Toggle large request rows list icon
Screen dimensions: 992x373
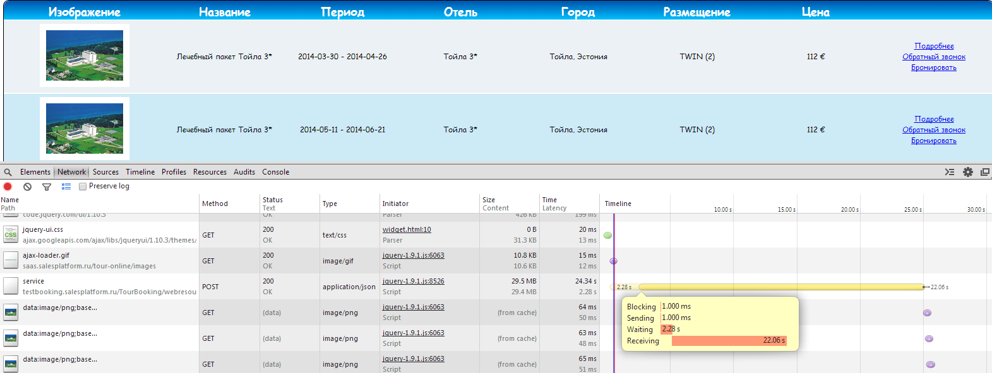point(66,186)
